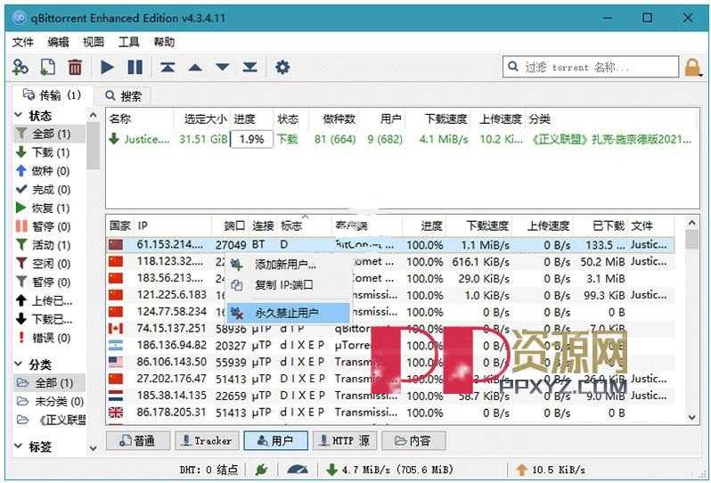Move torrent to bottom of queue

pyautogui.click(x=249, y=67)
